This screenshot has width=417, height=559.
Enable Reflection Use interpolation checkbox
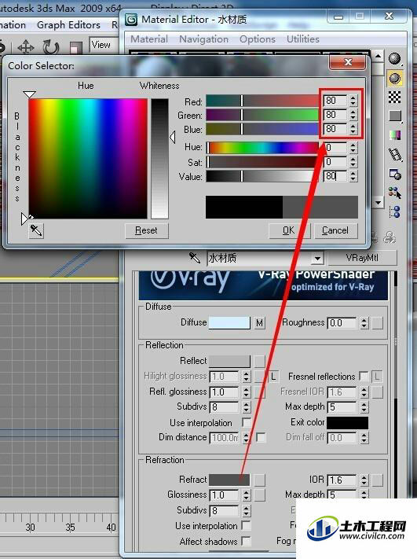[246, 422]
